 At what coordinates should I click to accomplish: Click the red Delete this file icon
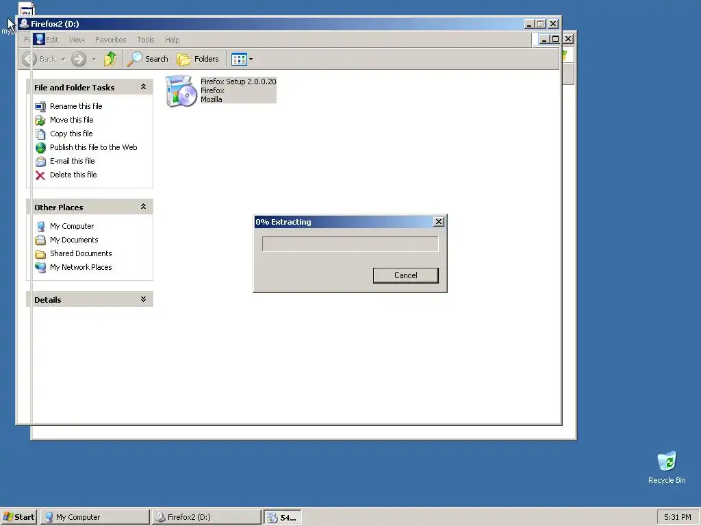click(40, 175)
